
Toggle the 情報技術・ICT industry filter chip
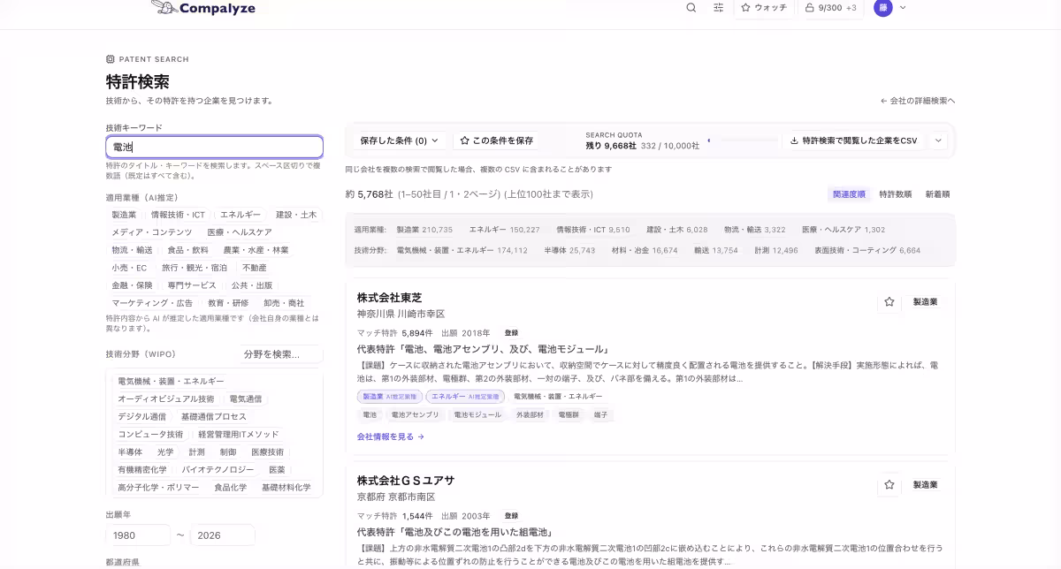pos(178,215)
